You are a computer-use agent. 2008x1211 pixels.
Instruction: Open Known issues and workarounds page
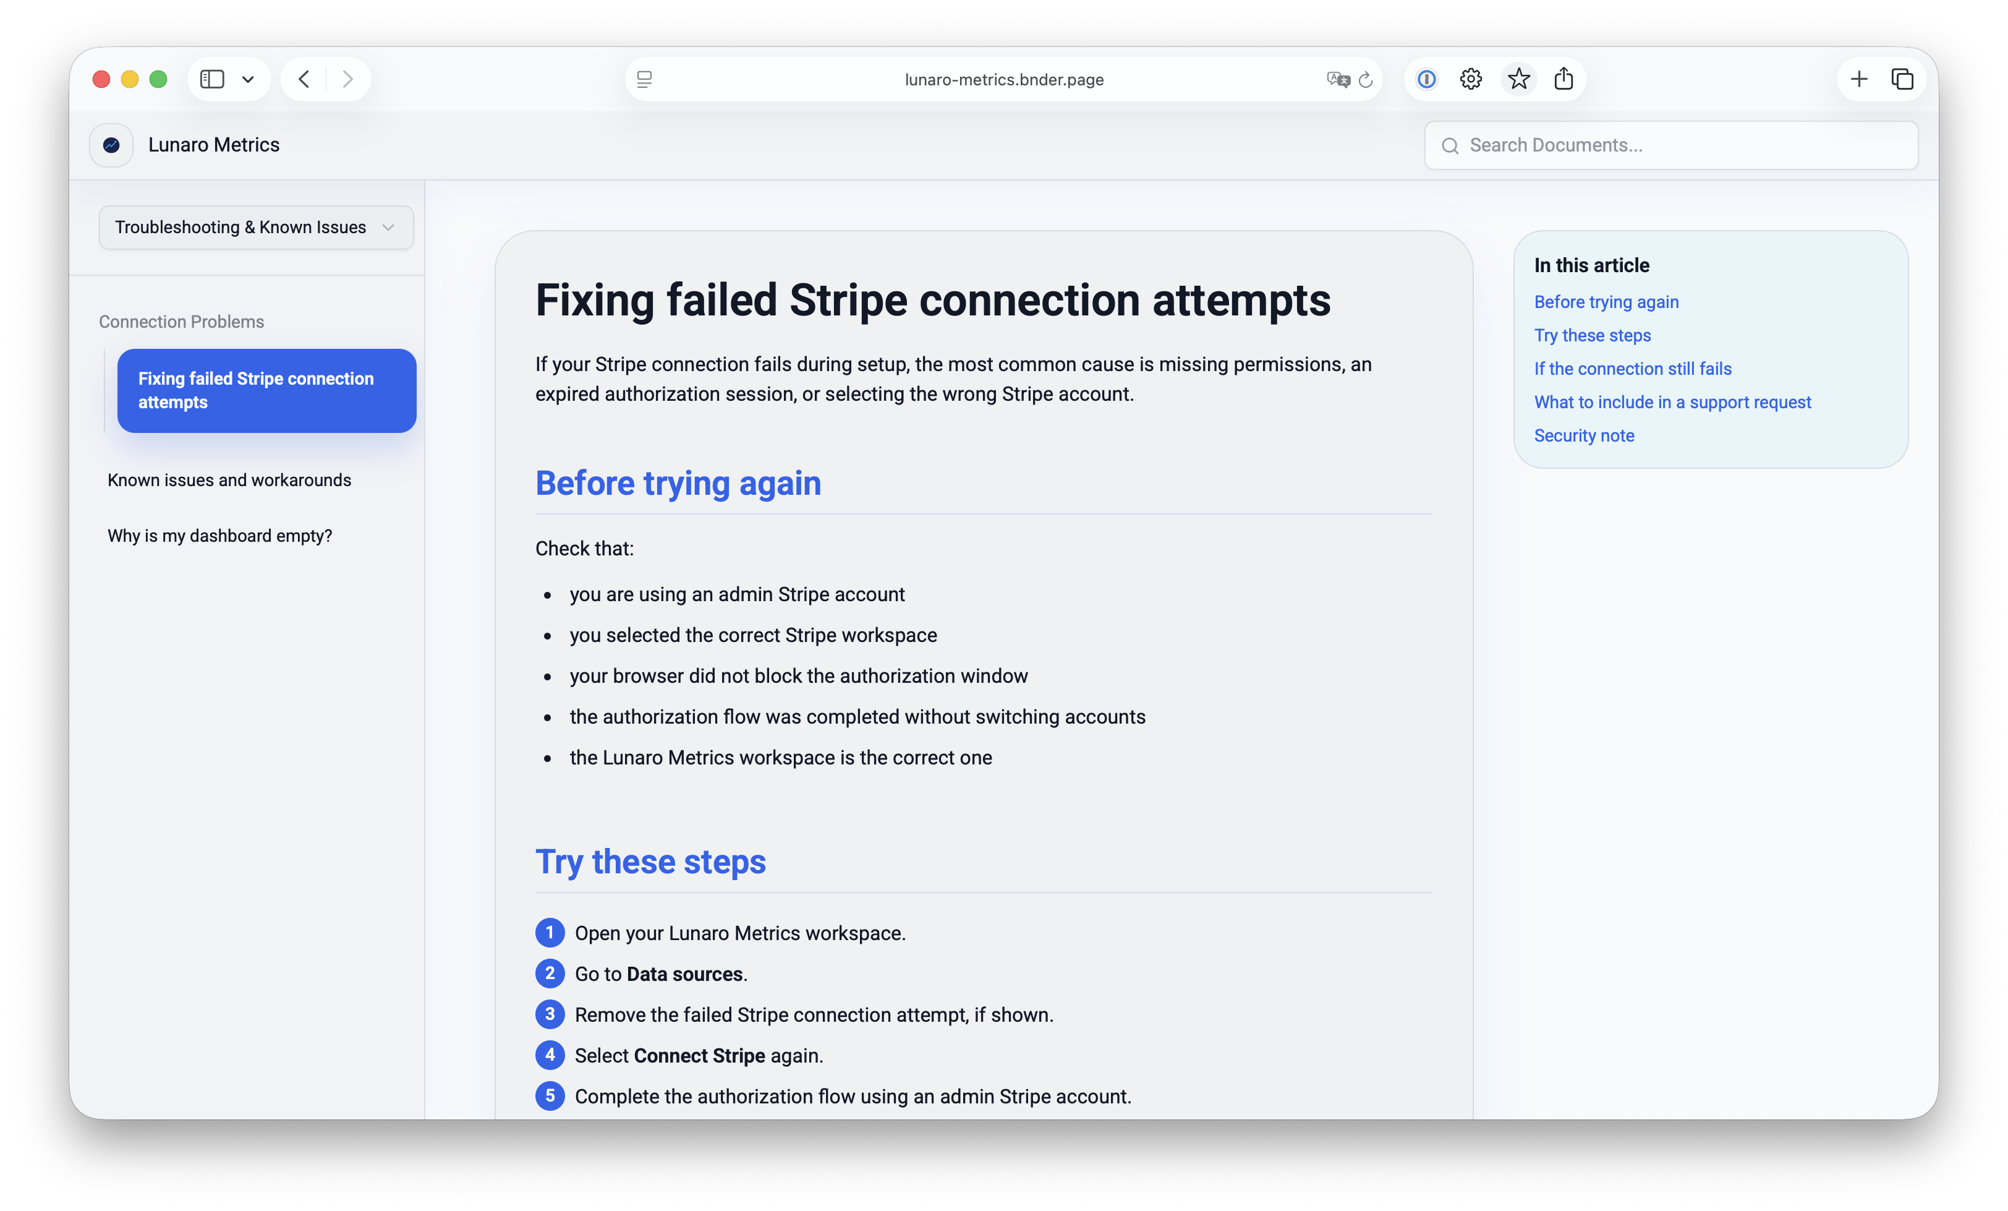(229, 481)
